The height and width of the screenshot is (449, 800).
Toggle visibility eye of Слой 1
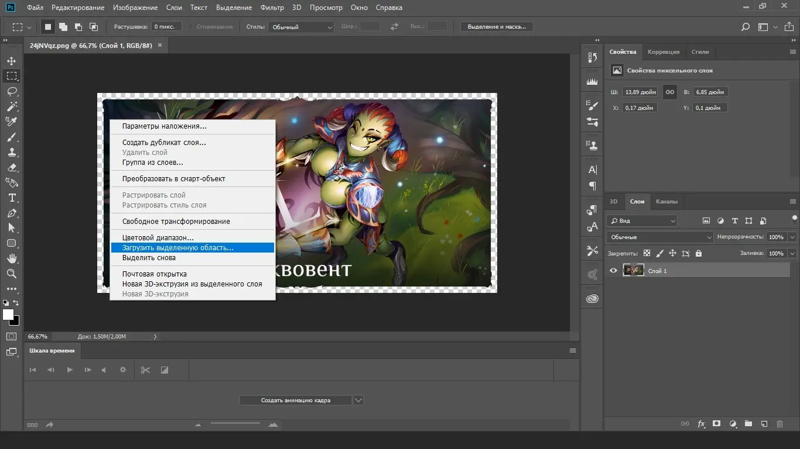pos(613,271)
